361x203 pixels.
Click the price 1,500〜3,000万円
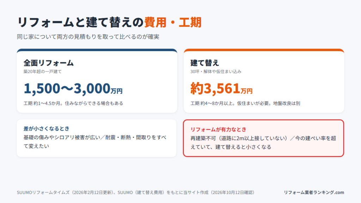[73, 88]
